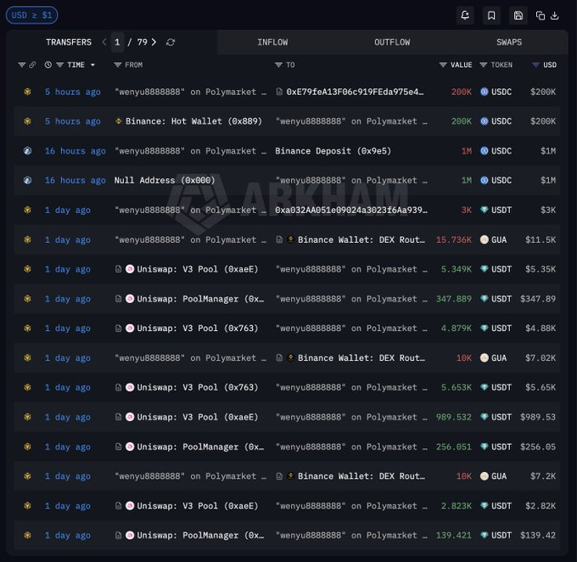Open Null Address (0x000) link
This screenshot has height=562, width=577.
point(165,180)
